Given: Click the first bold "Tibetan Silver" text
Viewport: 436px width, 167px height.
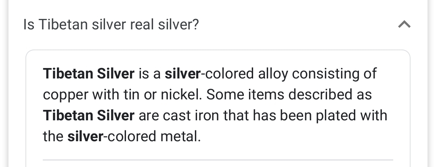Looking at the screenshot, I should coord(88,74).
